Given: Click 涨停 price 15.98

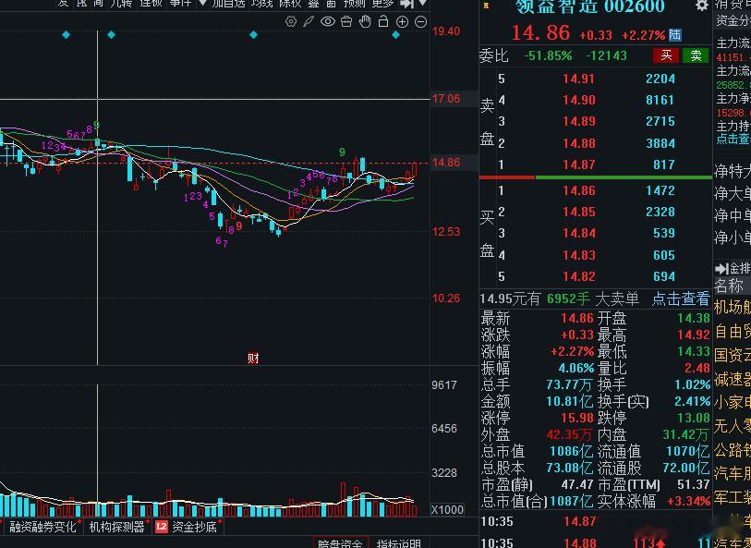Looking at the screenshot, I should (577, 418).
